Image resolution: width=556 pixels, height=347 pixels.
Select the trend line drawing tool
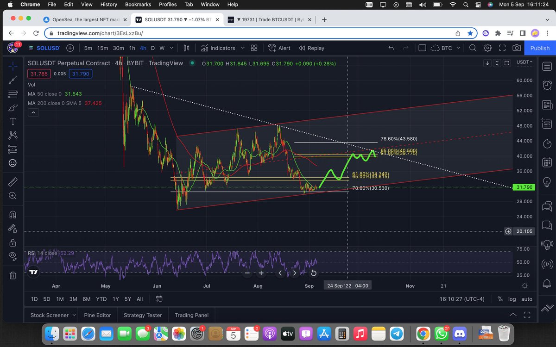point(13,80)
